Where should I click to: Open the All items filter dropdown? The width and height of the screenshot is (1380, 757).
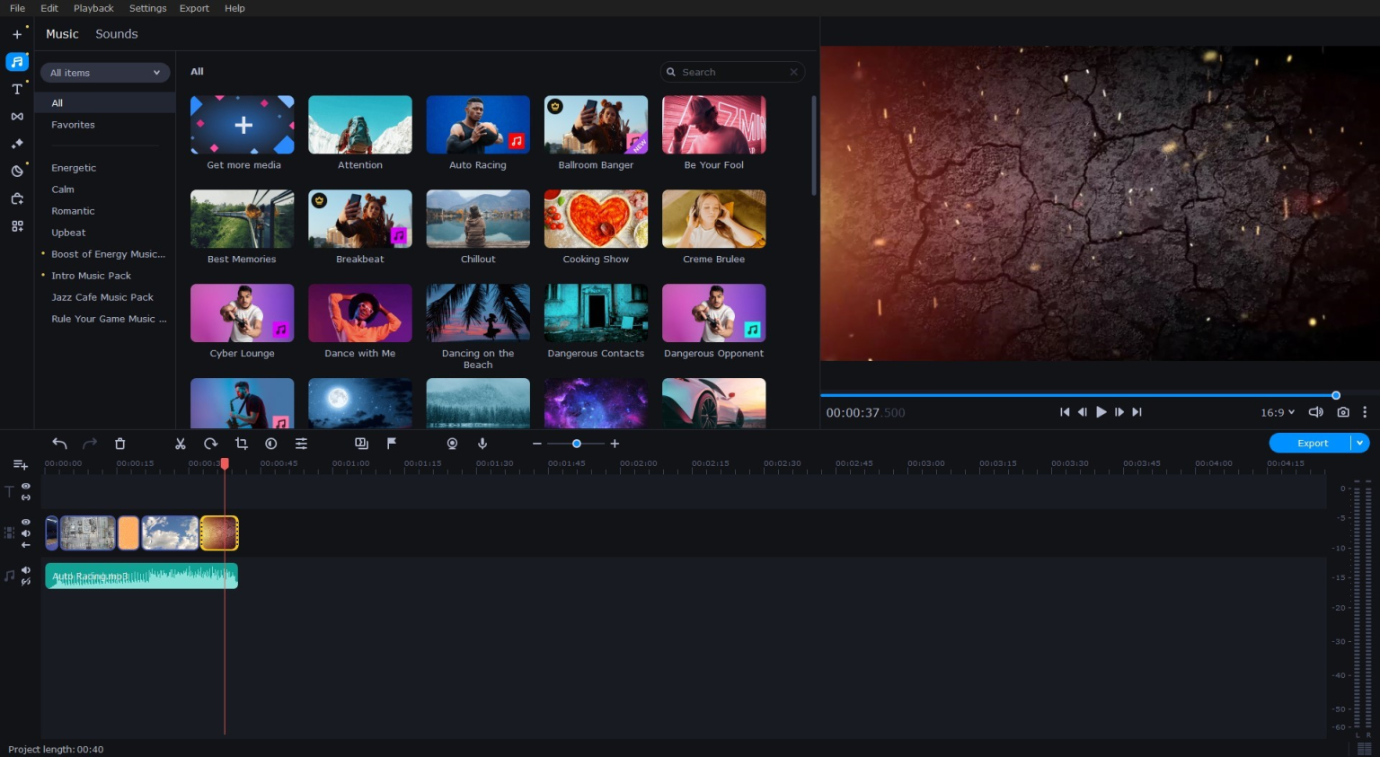[104, 73]
